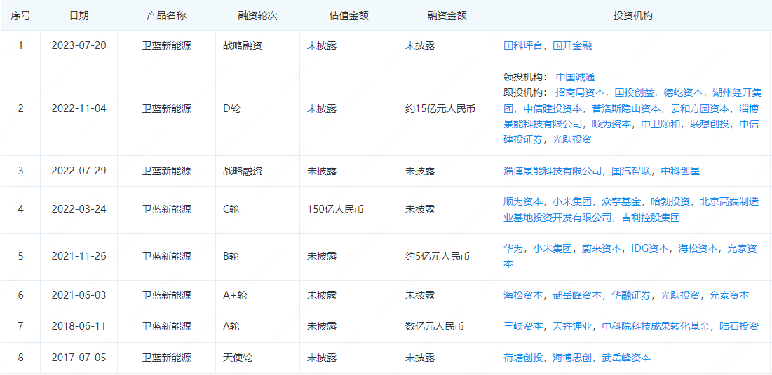Open 招商局资本 investor page
772x375 pixels.
pos(580,92)
